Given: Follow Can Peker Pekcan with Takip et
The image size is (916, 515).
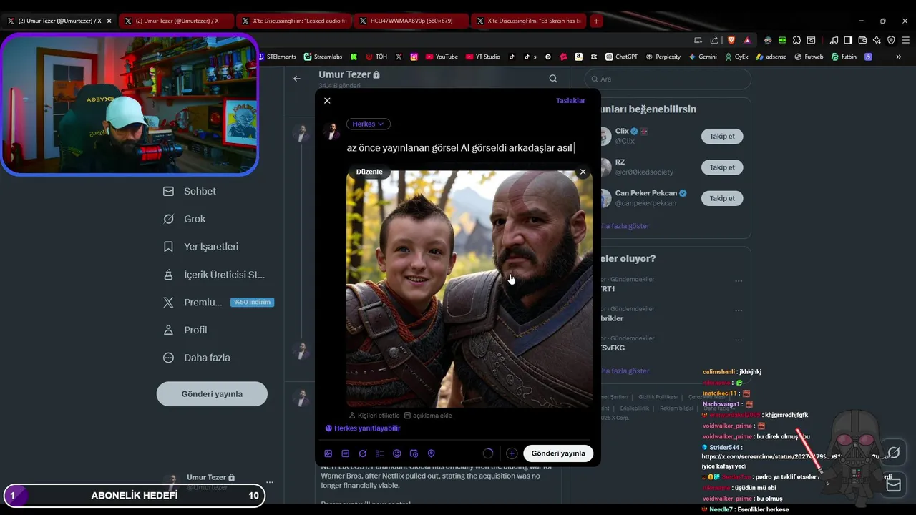Looking at the screenshot, I should tap(722, 198).
